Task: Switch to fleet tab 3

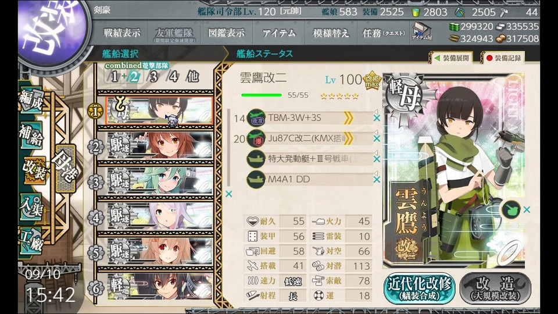Action: point(153,77)
